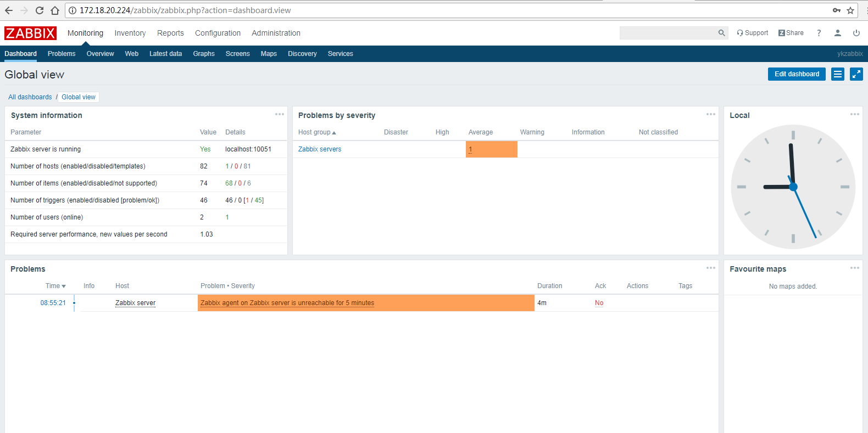The image size is (868, 433).
Task: Open Monitoring main menu
Action: (85, 33)
